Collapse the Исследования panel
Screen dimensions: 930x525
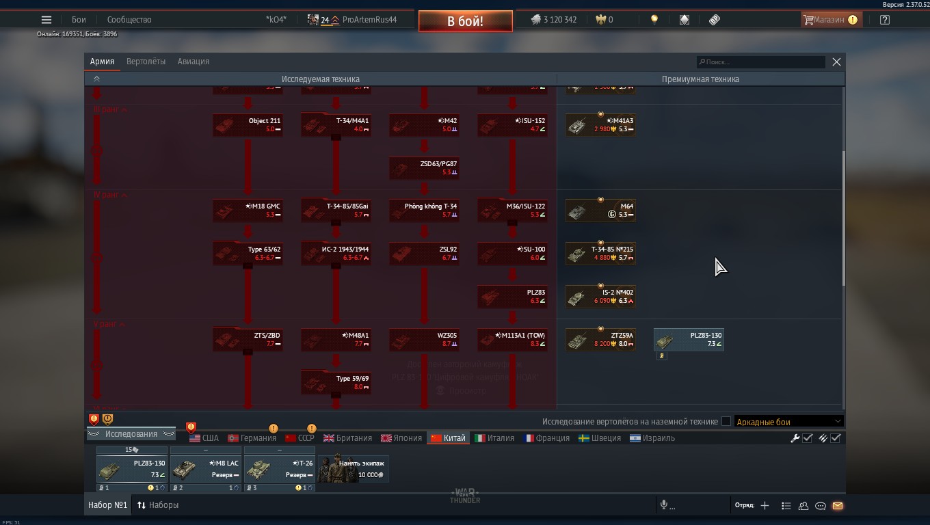tap(131, 434)
